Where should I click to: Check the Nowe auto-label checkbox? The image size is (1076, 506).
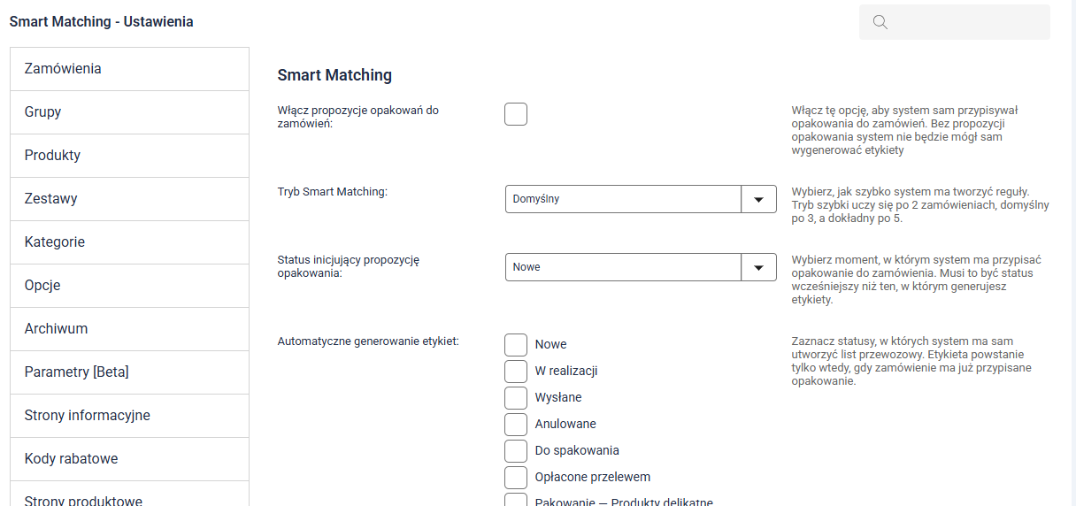click(516, 344)
